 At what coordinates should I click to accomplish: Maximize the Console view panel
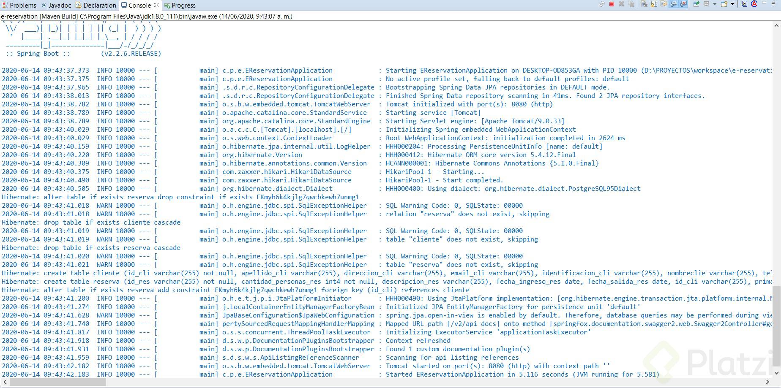coord(773,4)
